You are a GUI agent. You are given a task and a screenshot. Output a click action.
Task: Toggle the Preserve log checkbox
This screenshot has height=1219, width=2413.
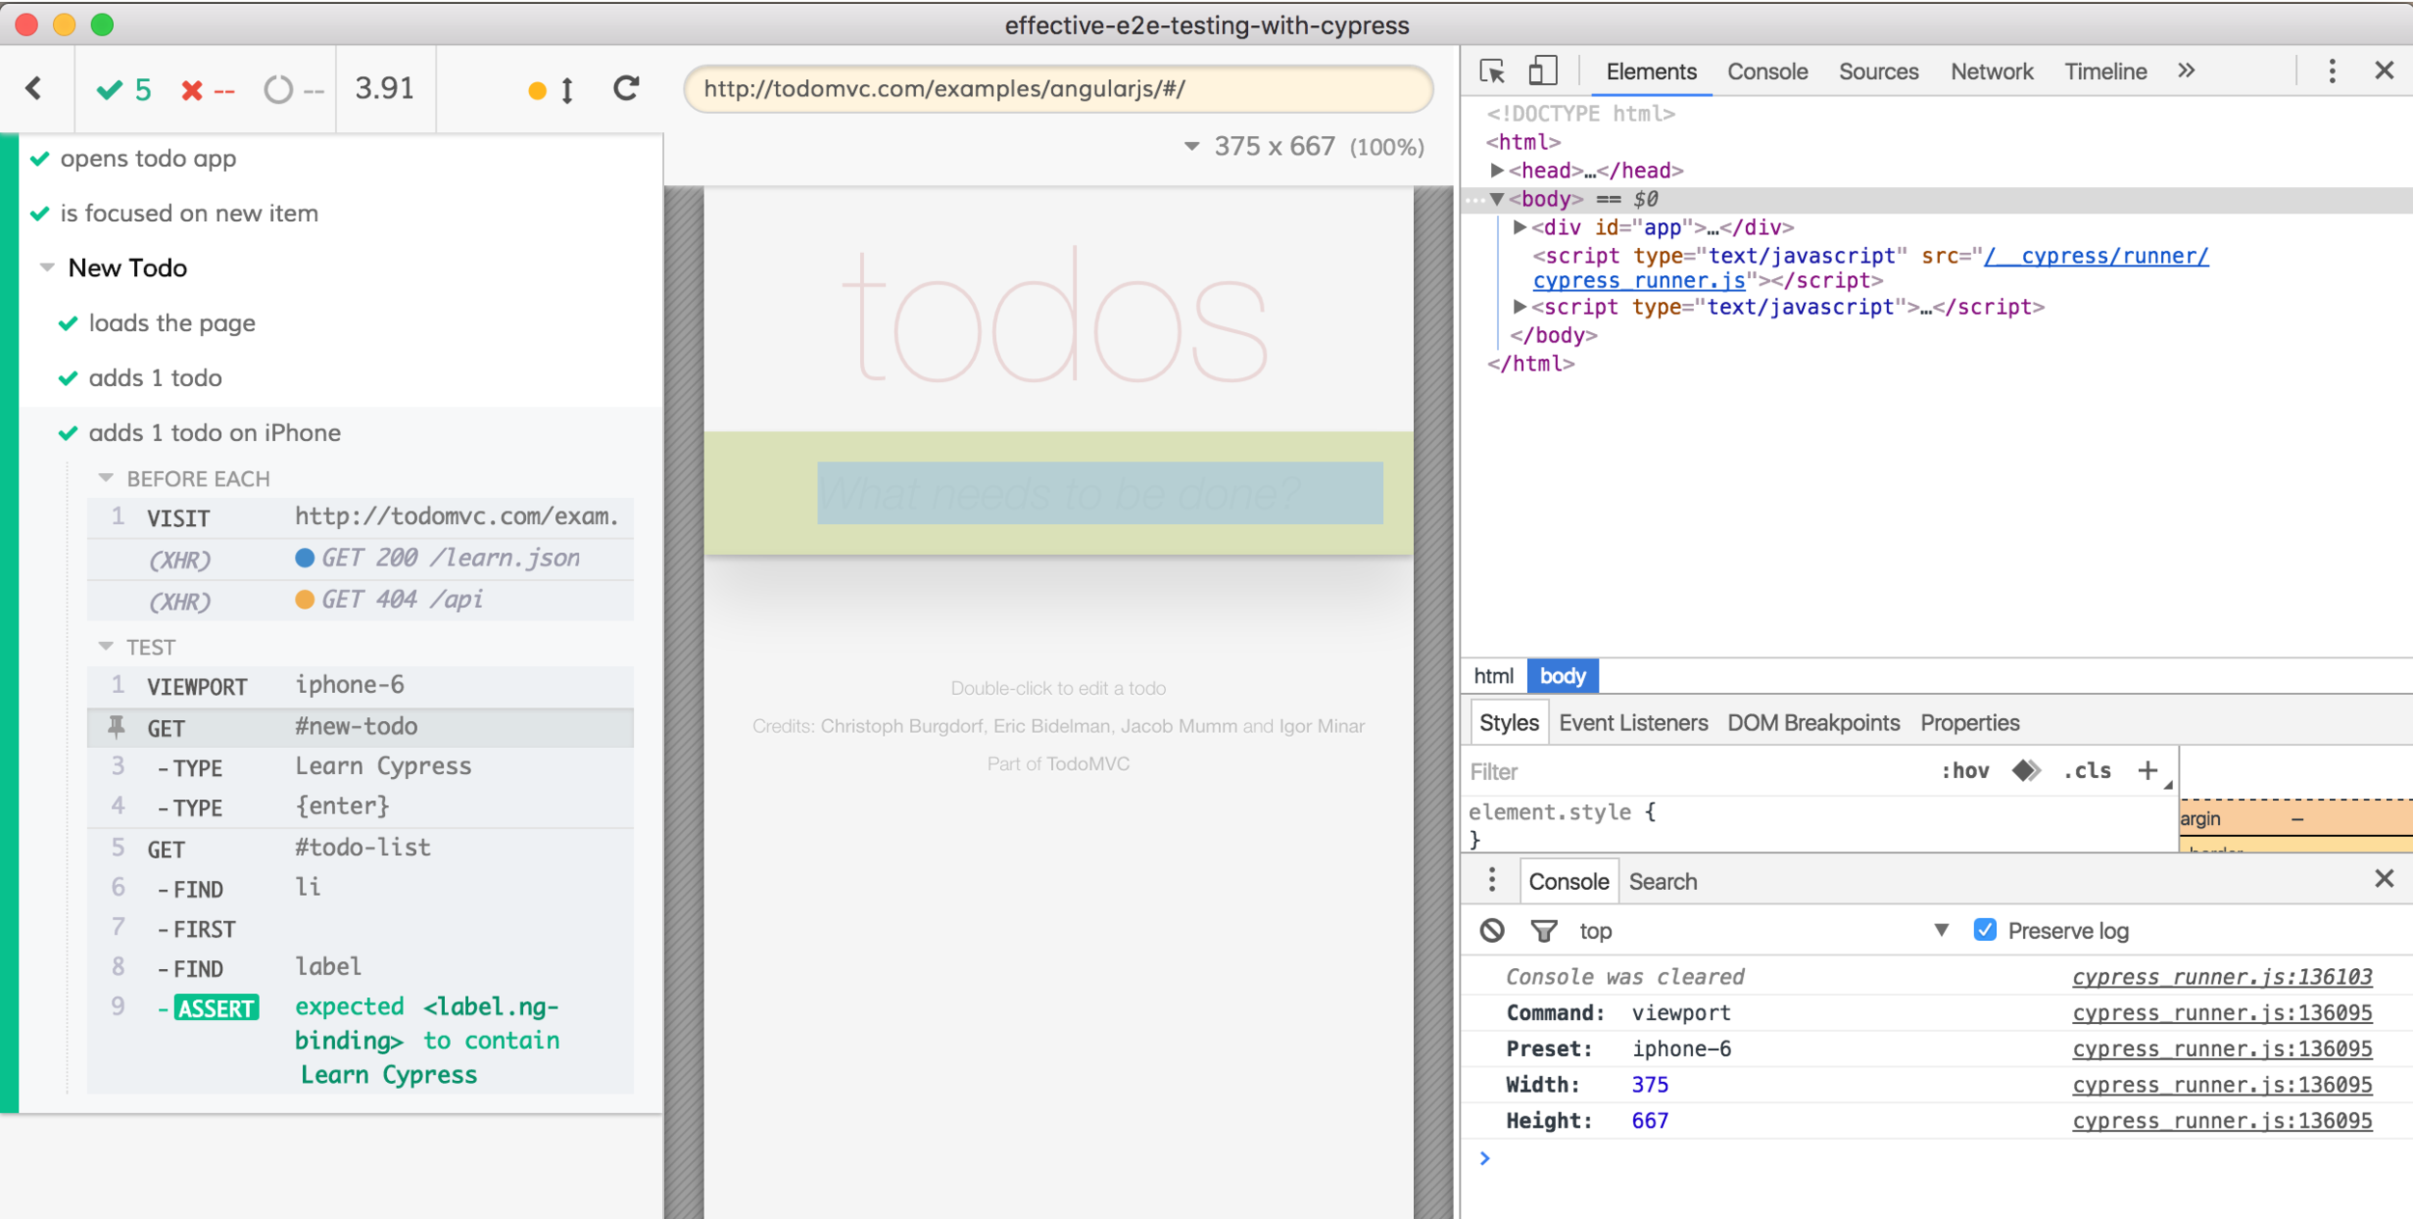click(1984, 930)
